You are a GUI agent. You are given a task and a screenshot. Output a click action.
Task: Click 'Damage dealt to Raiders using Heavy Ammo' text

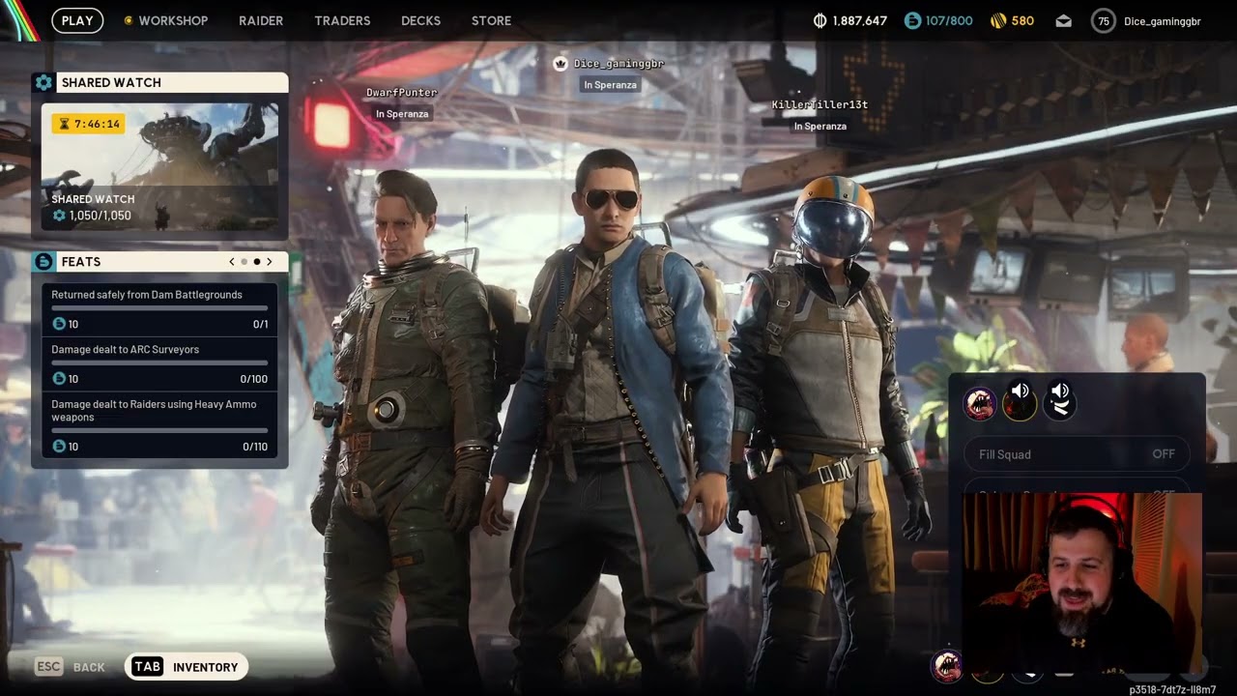[x=154, y=411]
